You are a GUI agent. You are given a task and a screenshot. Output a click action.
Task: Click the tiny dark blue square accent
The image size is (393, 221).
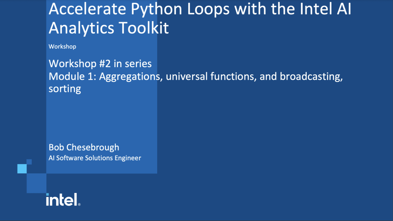pos(29,162)
